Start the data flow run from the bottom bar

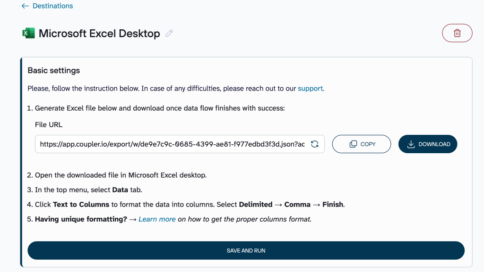point(246,250)
